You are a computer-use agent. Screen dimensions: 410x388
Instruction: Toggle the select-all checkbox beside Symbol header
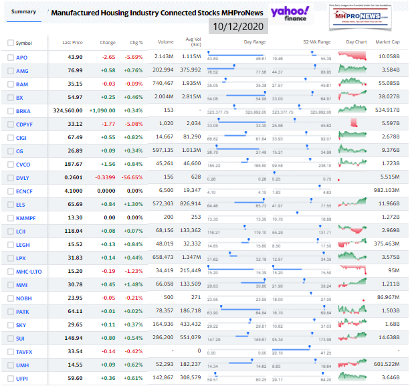[x=10, y=43]
